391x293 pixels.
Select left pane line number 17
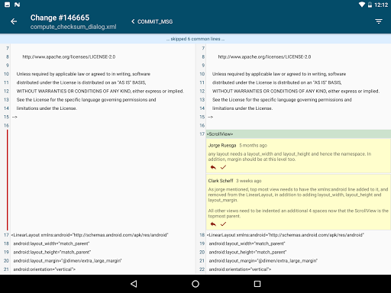[x=6, y=235]
